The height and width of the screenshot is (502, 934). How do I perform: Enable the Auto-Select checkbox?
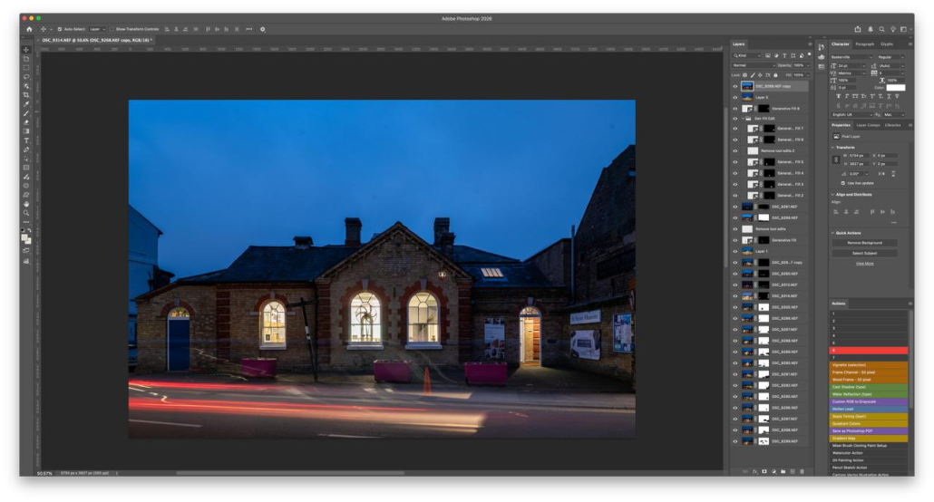[60, 29]
